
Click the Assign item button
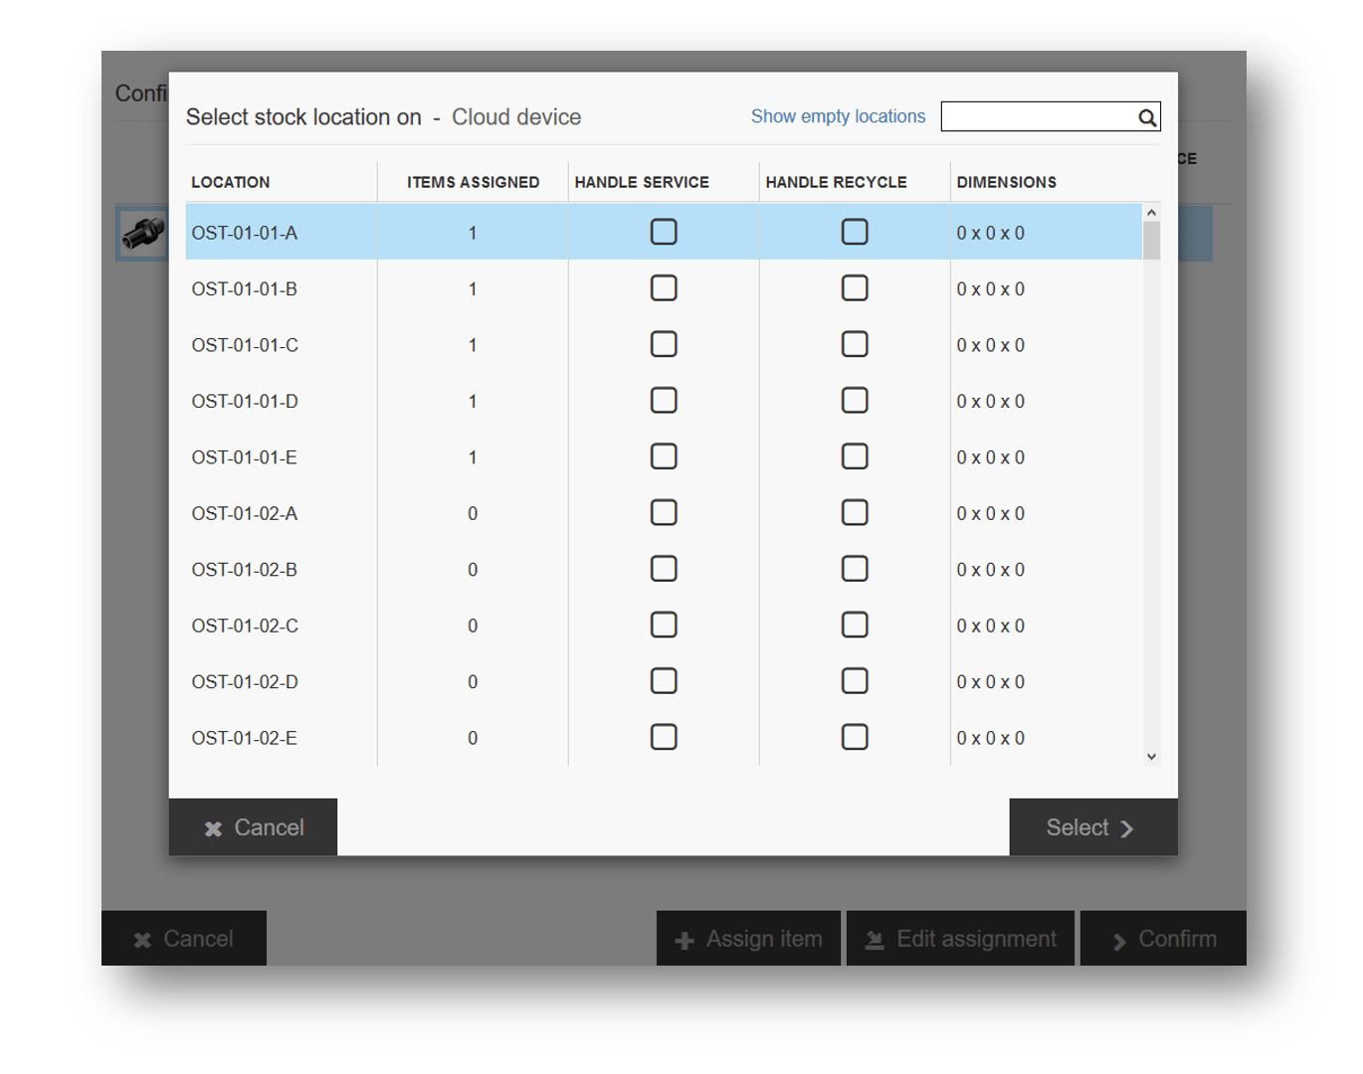[749, 939]
